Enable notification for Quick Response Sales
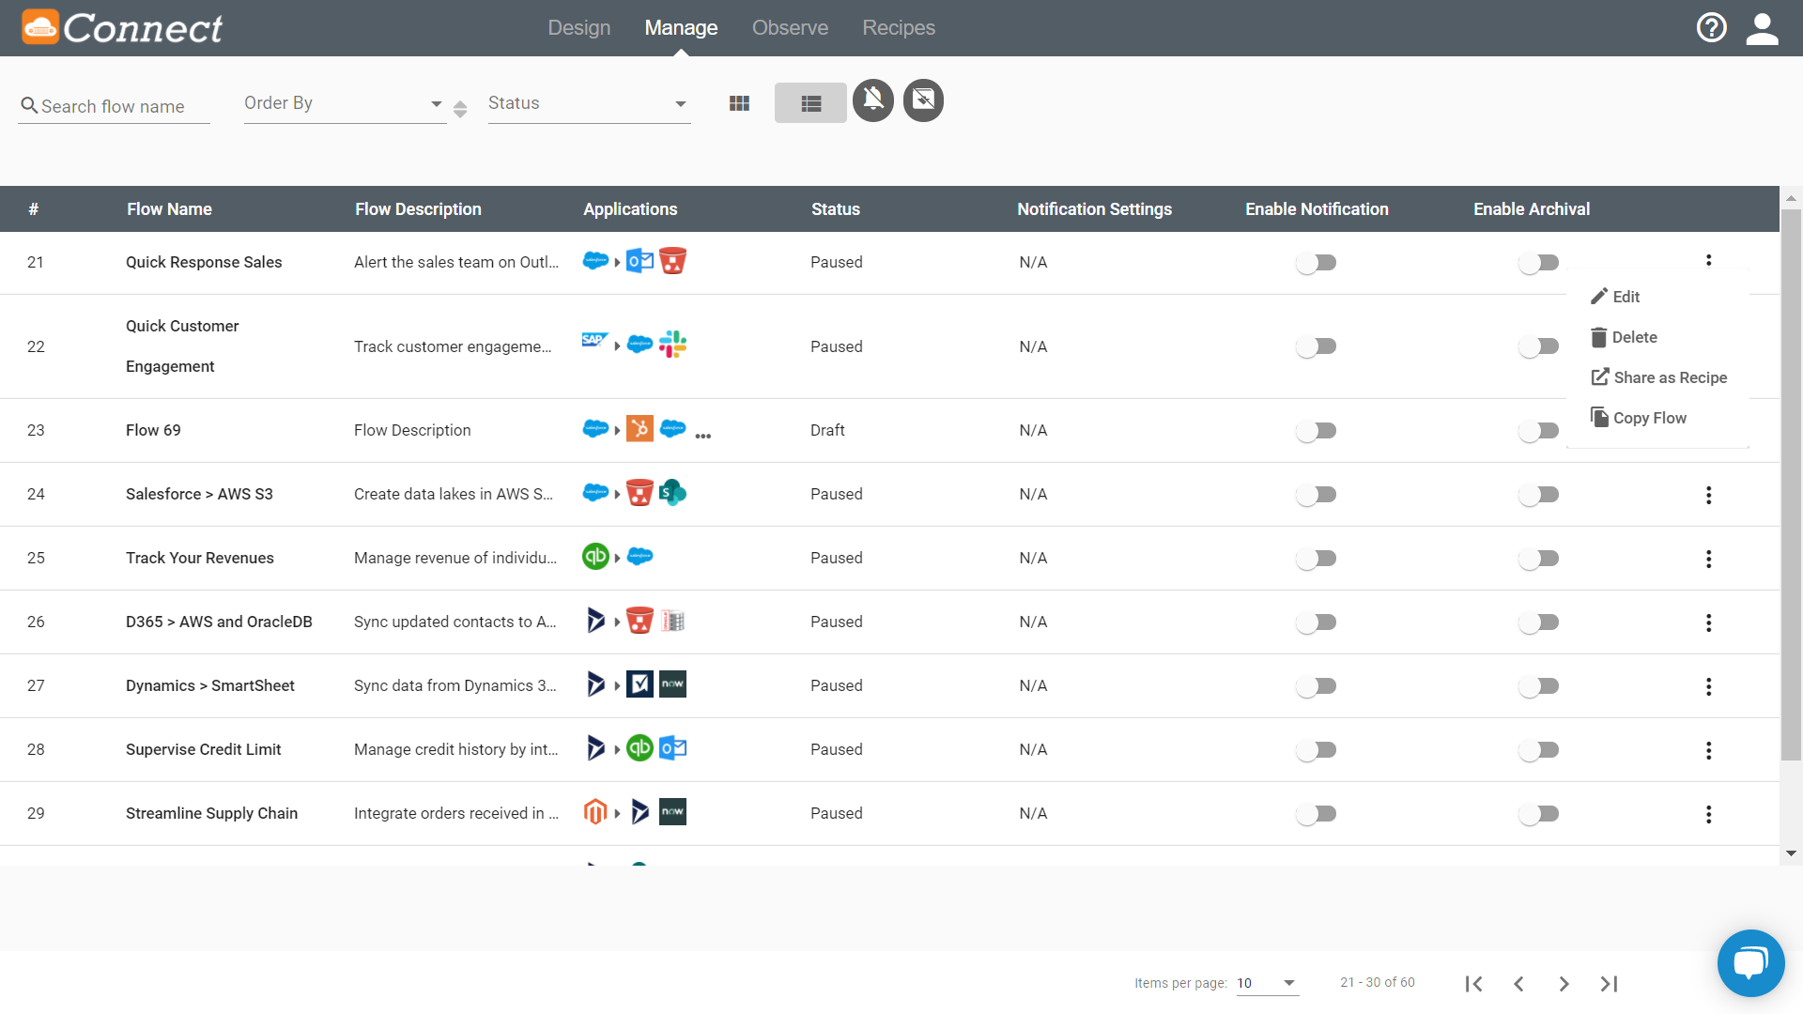The image size is (1803, 1014). pyautogui.click(x=1316, y=263)
